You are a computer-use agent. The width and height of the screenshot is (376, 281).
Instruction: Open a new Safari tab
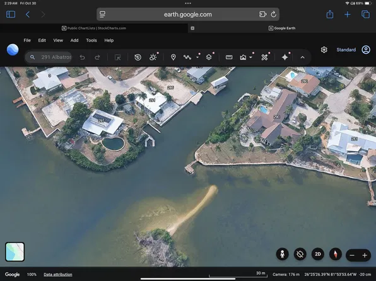pyautogui.click(x=347, y=14)
